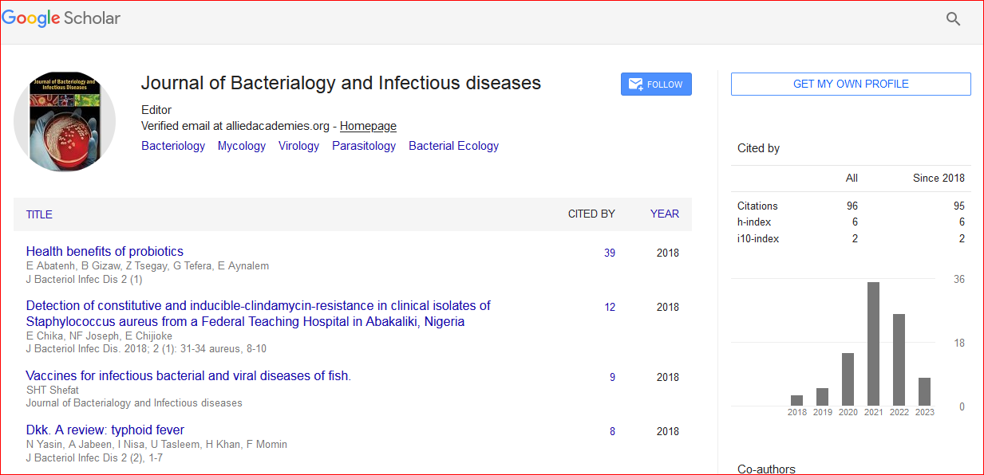Select the Bacteriology topic link
Viewport: 984px width, 475px height.
pos(173,146)
